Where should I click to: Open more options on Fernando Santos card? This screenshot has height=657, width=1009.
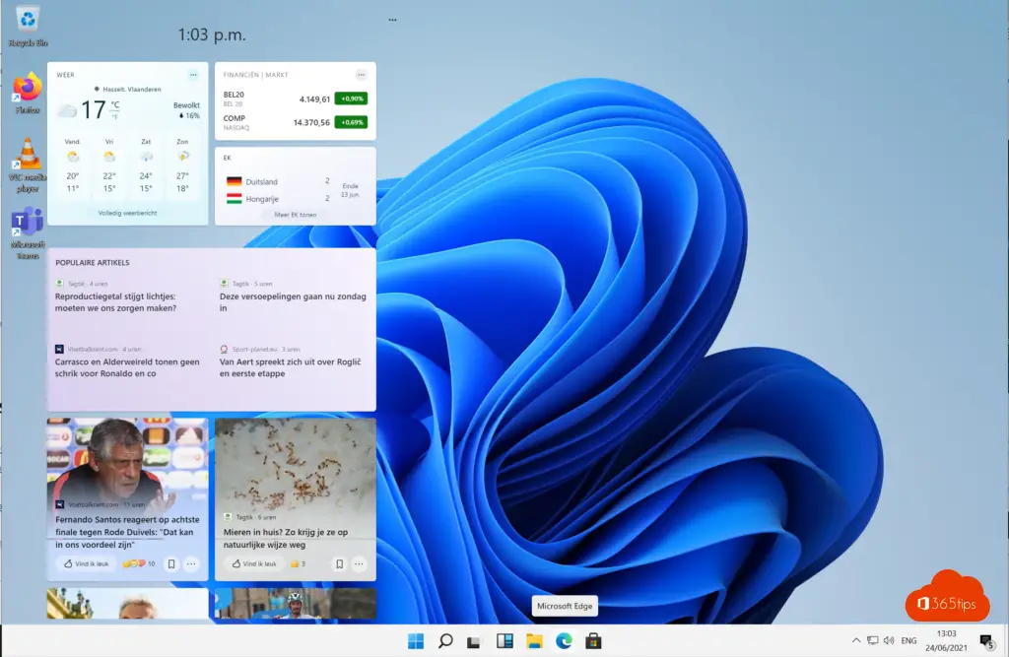click(x=191, y=563)
